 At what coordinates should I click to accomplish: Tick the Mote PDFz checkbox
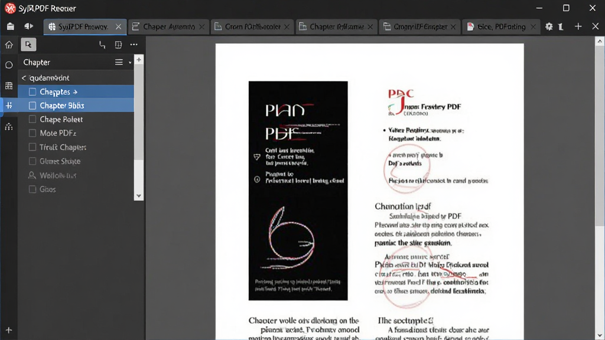point(32,133)
